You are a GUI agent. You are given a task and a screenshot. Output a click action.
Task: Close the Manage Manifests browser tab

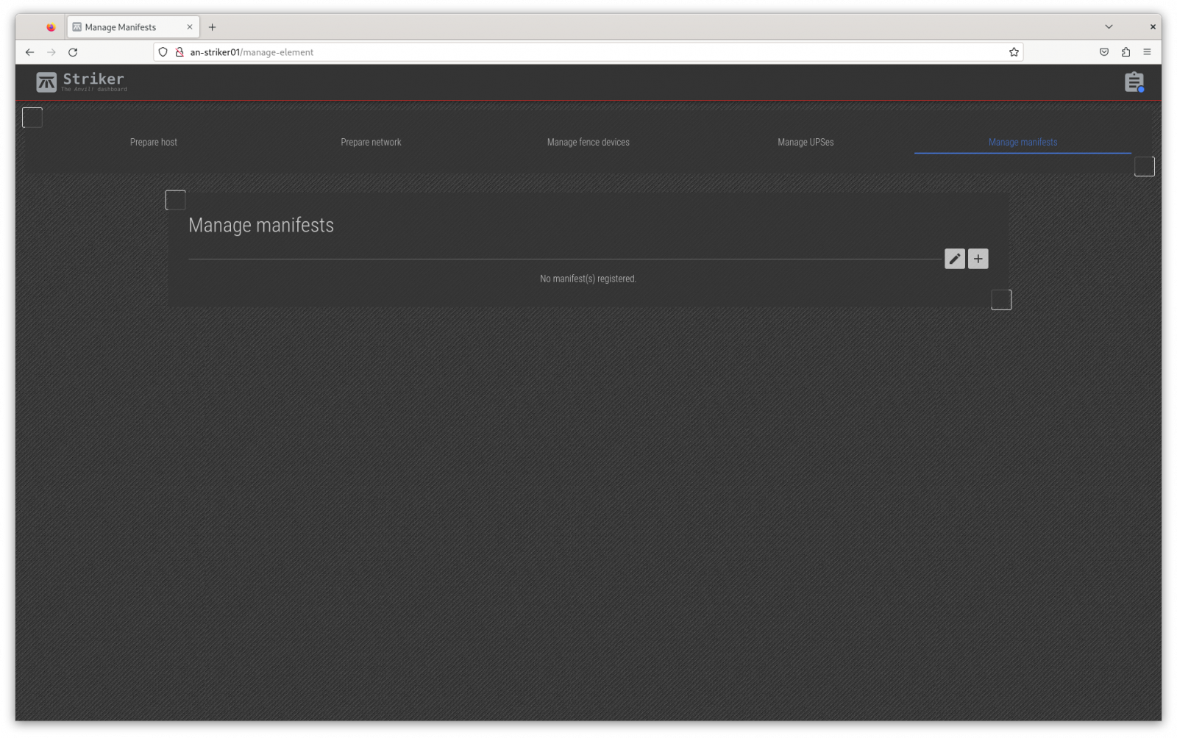pyautogui.click(x=189, y=27)
